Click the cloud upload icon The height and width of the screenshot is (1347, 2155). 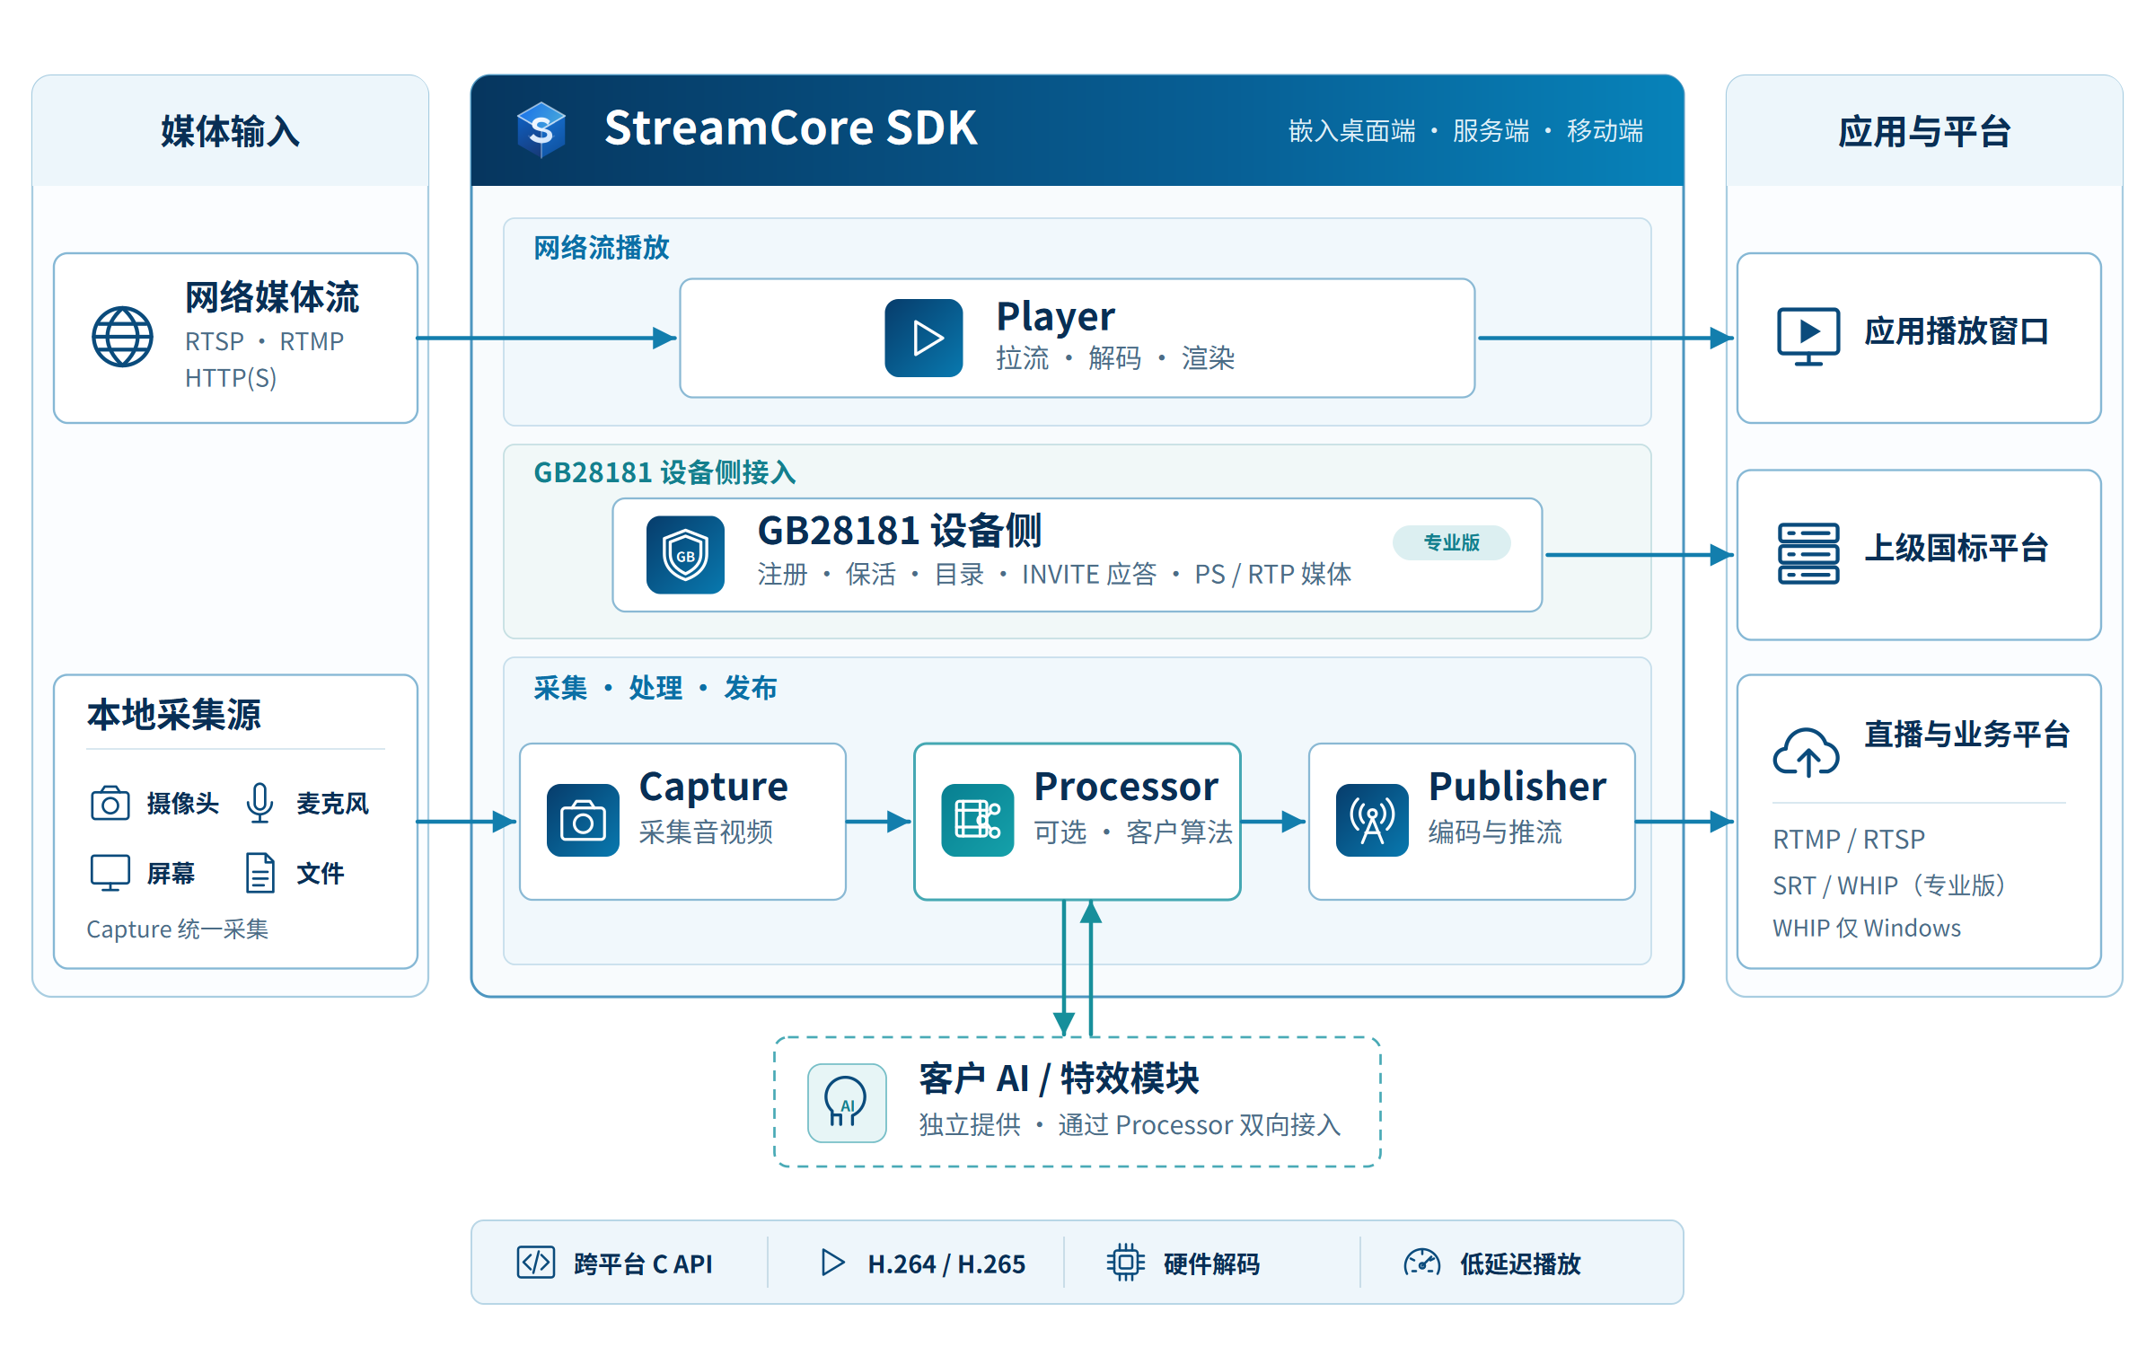(1806, 752)
